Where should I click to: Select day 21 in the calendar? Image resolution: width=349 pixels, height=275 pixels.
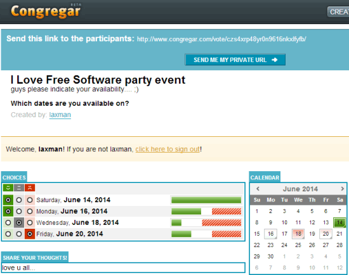pos(339,234)
